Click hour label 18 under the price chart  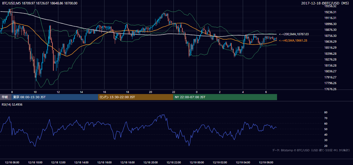click(x=127, y=92)
